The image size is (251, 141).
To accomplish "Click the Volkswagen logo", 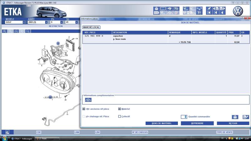I will (238, 11).
